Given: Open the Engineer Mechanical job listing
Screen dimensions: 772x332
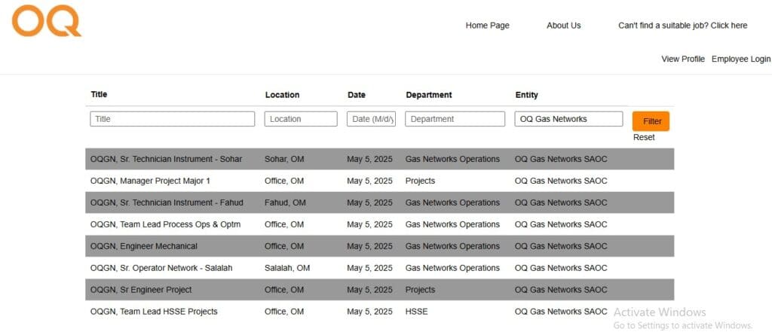Looking at the screenshot, I should click(144, 246).
